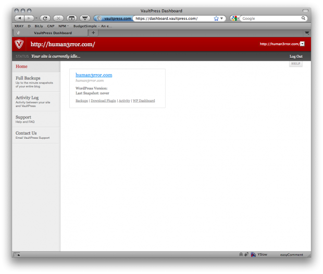Focus the URL address field

click(174, 19)
